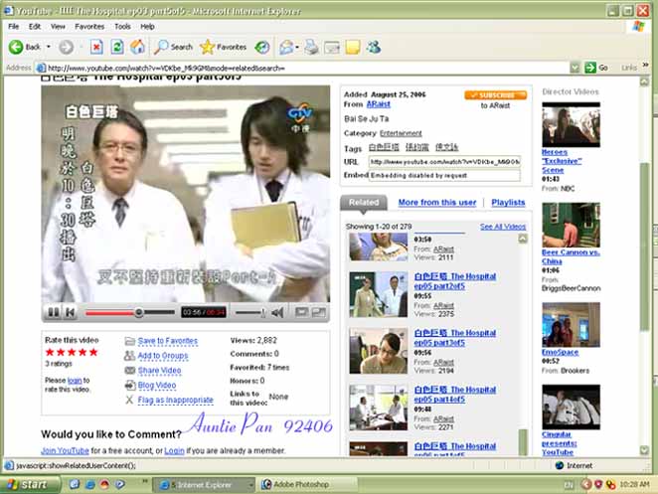This screenshot has height=494, width=658.
Task: Click the EN language indicator in tray
Action: (x=569, y=485)
